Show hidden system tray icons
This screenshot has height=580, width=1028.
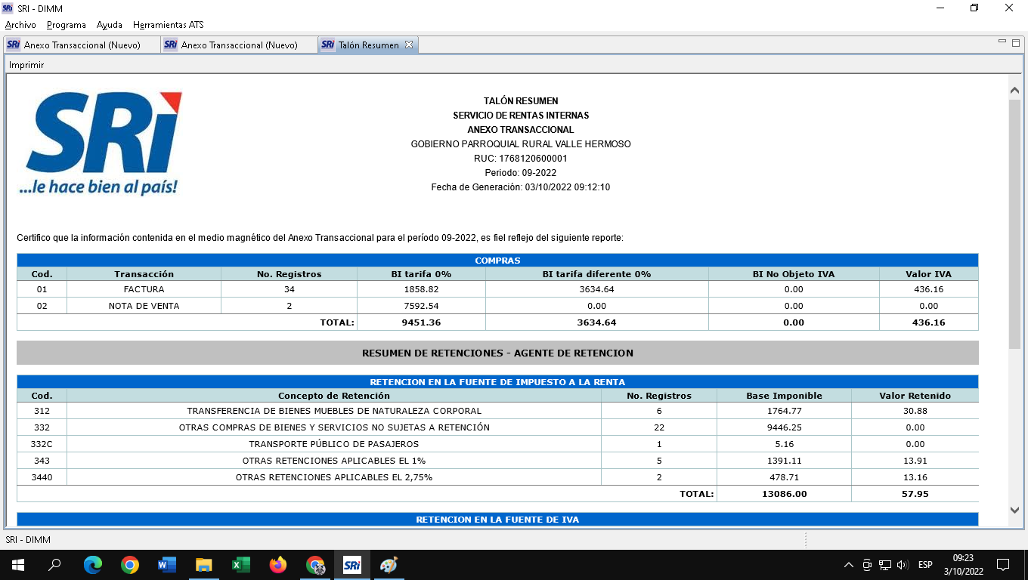(849, 565)
